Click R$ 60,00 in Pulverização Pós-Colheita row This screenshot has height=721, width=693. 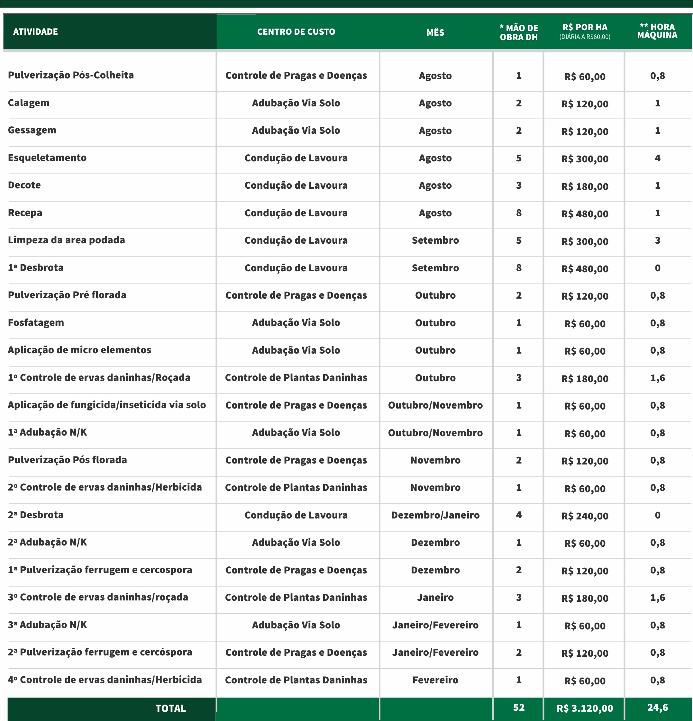585,77
